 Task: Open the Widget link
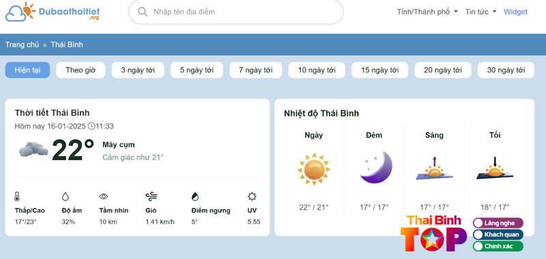pos(515,12)
